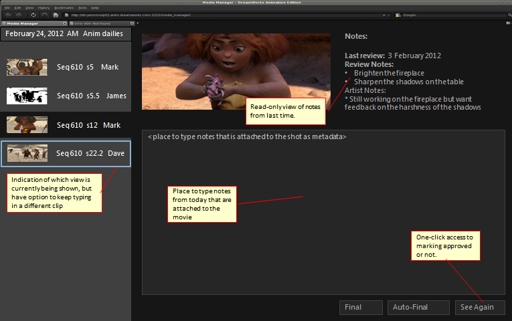Open the Help menu
Viewport: 512px width, 321px height.
click(x=94, y=7)
